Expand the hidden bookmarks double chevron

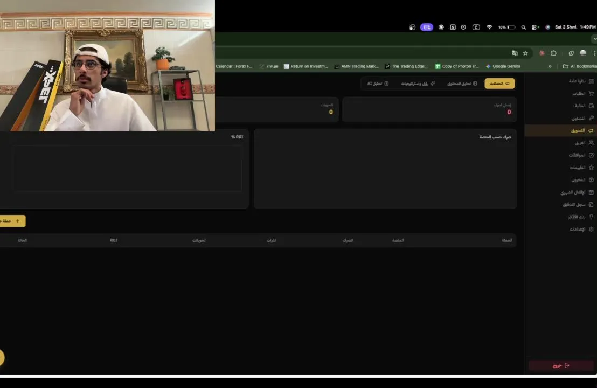click(550, 66)
